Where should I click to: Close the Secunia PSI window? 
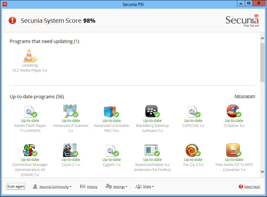(x=259, y=3)
